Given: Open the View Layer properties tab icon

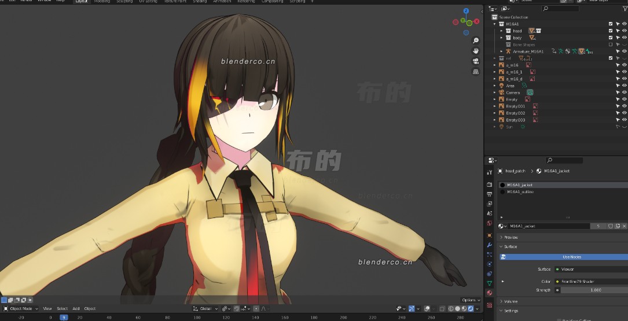Looking at the screenshot, I should 490,204.
